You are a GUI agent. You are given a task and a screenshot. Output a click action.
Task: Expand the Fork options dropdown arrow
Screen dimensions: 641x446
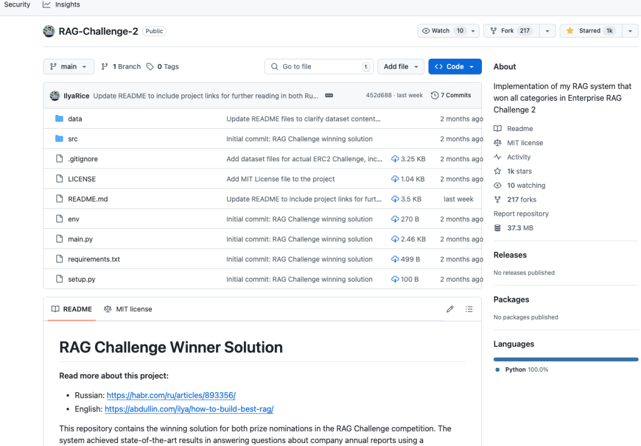pos(547,31)
